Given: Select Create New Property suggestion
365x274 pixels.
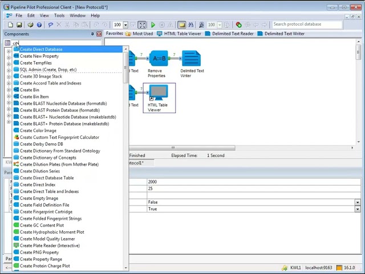Looking at the screenshot, I should 67,56.
